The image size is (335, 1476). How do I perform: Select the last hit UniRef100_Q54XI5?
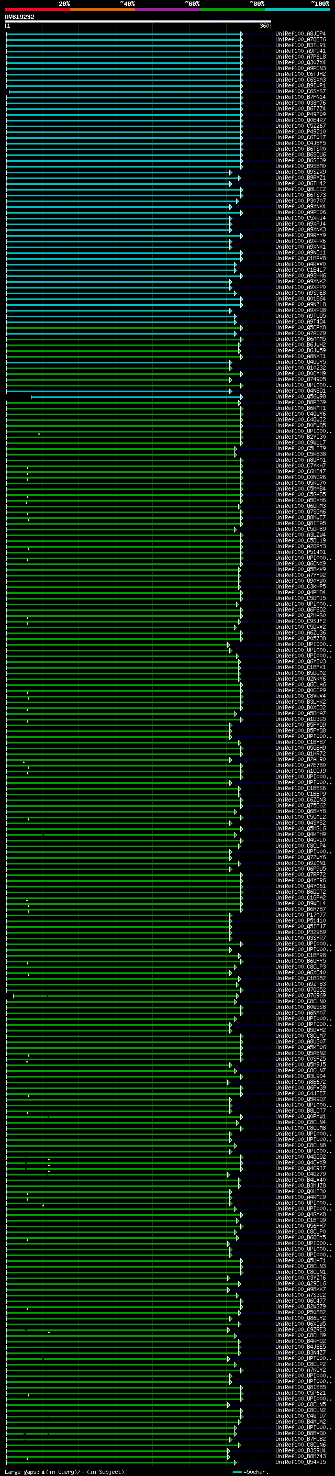coord(300,1462)
